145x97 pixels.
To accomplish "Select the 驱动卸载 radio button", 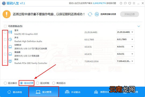I will click(x=37, y=83).
